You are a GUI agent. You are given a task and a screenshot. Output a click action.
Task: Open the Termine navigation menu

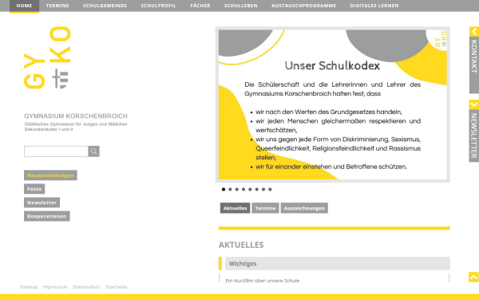click(x=57, y=6)
